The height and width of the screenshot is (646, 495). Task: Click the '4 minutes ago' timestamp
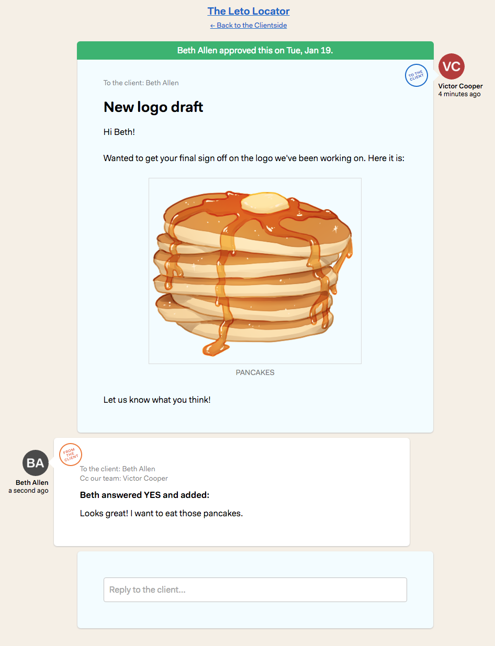[x=459, y=94]
